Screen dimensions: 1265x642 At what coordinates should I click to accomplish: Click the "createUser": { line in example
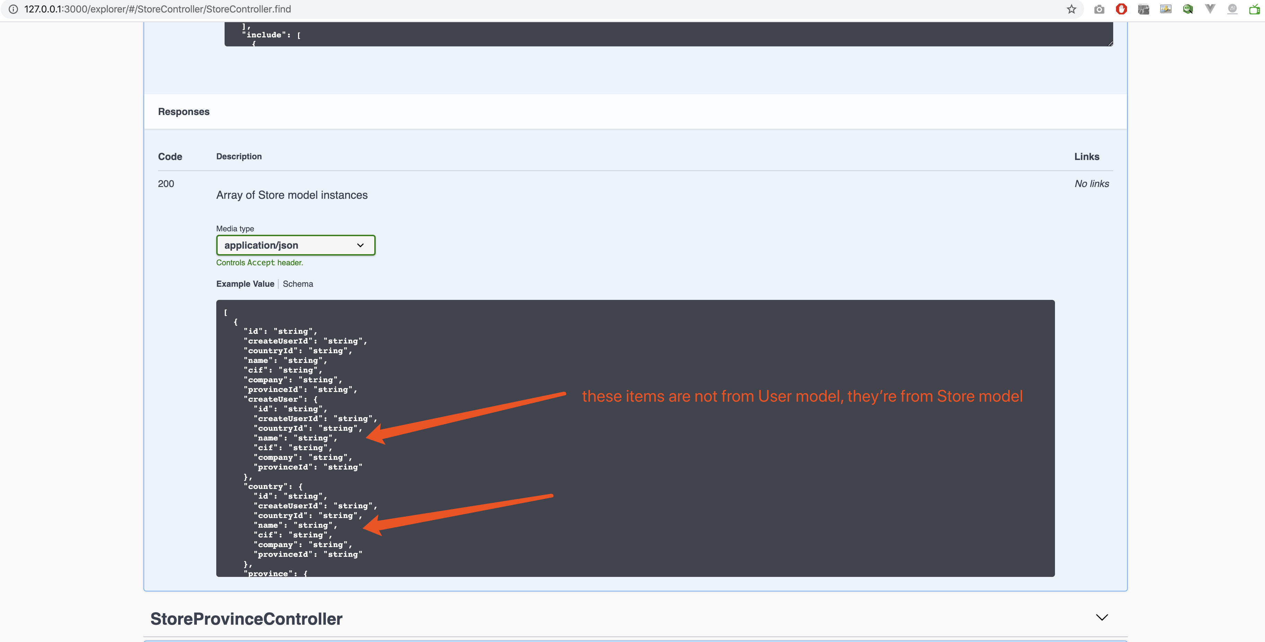(280, 399)
